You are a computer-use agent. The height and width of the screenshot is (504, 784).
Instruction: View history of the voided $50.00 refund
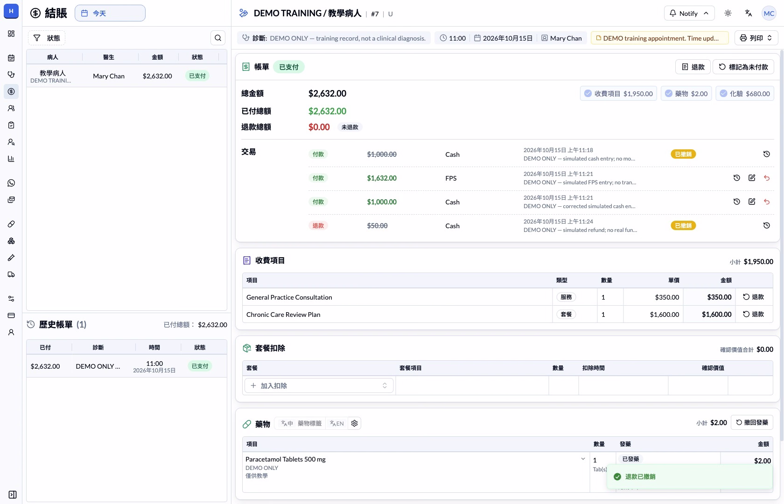[767, 225]
